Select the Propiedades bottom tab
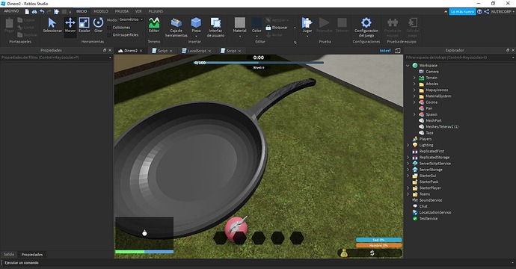 click(x=32, y=255)
